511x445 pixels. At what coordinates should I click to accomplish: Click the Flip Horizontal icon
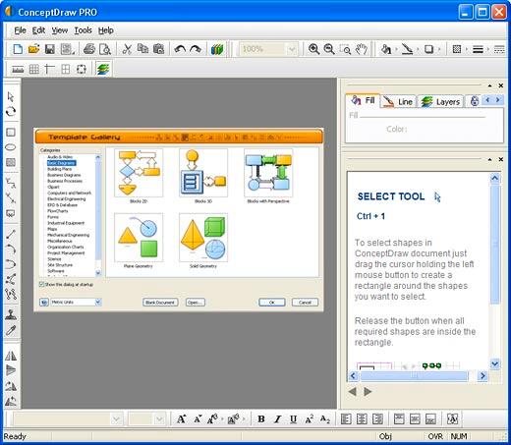(11, 356)
